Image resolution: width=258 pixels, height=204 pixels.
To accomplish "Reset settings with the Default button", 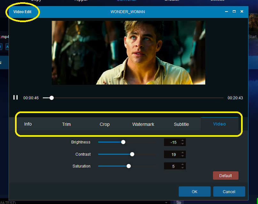I will [x=226, y=175].
